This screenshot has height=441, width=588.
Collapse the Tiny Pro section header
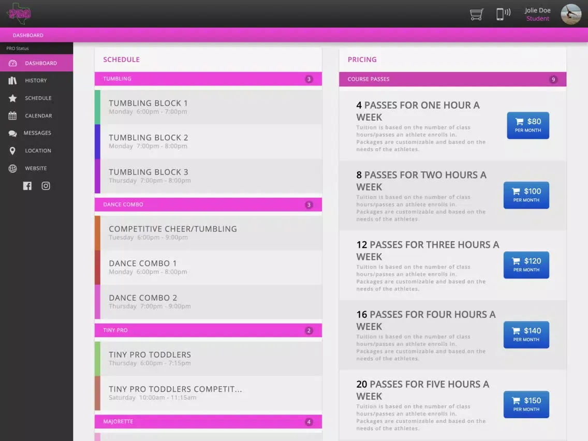[x=208, y=330]
